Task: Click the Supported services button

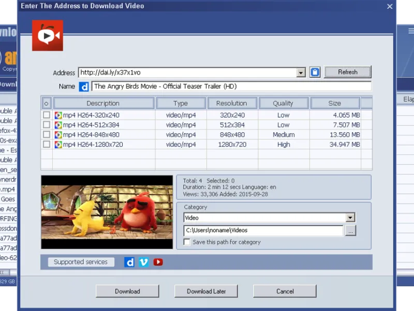Action: click(x=81, y=262)
